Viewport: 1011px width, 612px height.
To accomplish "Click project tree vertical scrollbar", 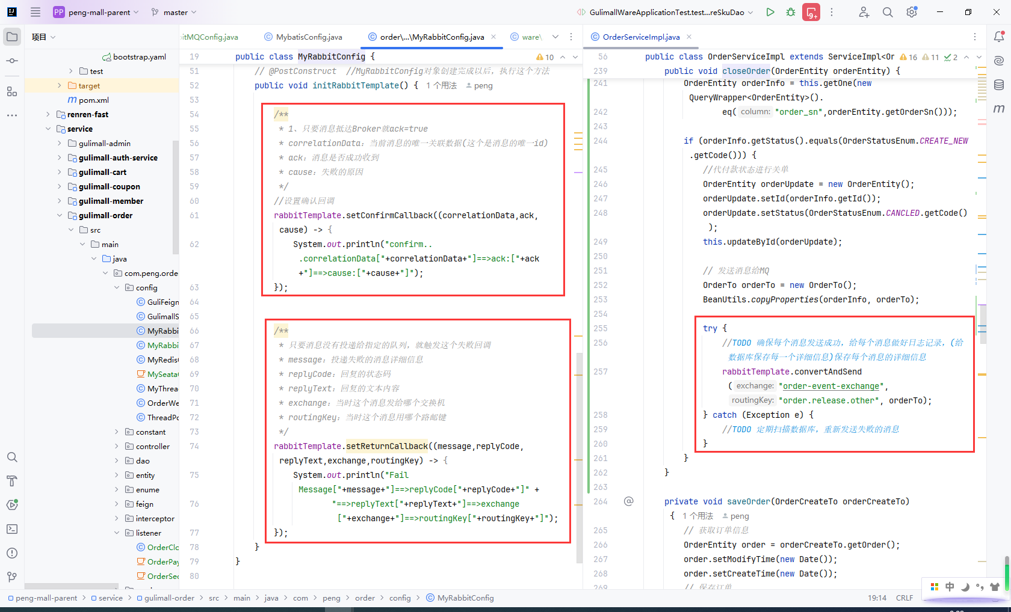I will coord(176,197).
